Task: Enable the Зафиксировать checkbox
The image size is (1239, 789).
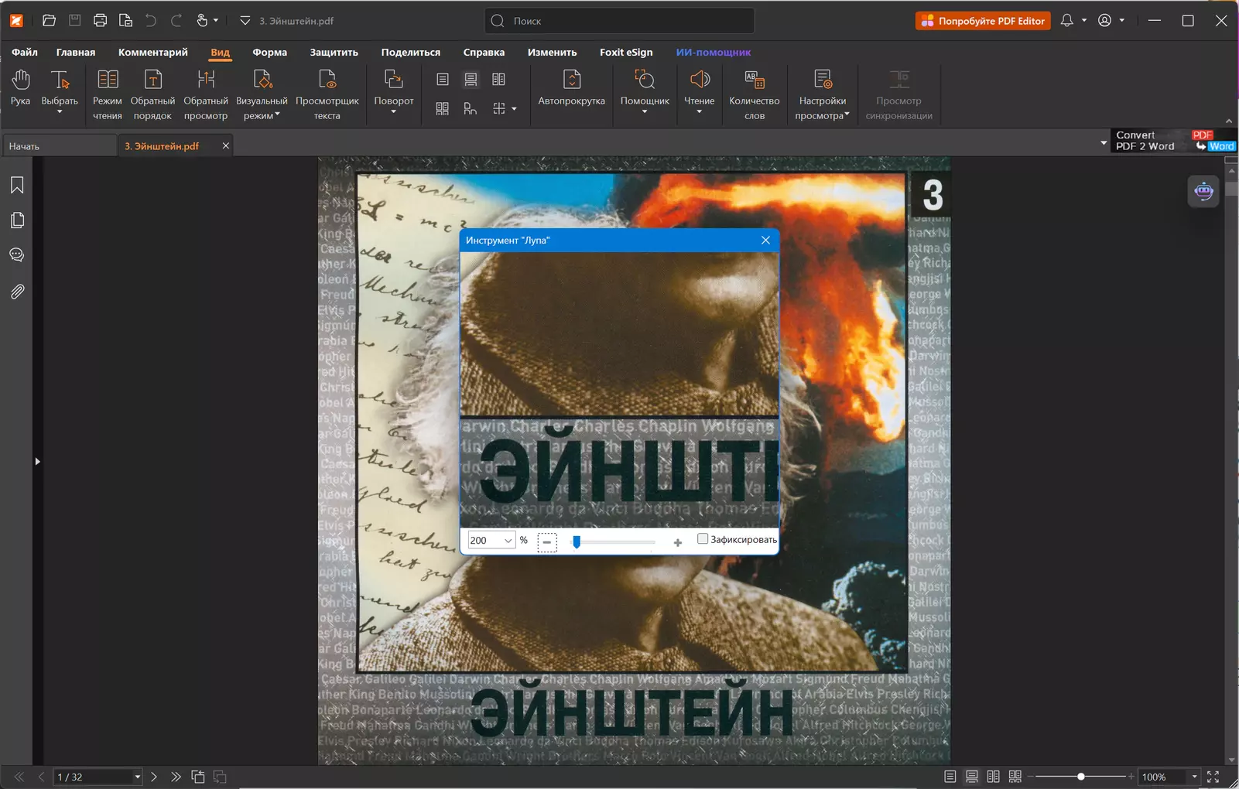Action: (x=703, y=539)
